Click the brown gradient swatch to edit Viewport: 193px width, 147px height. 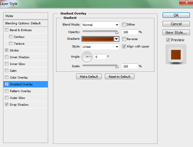(98, 39)
